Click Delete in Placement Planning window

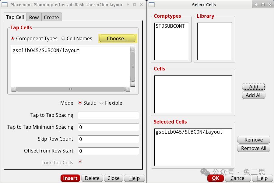coord(92,178)
